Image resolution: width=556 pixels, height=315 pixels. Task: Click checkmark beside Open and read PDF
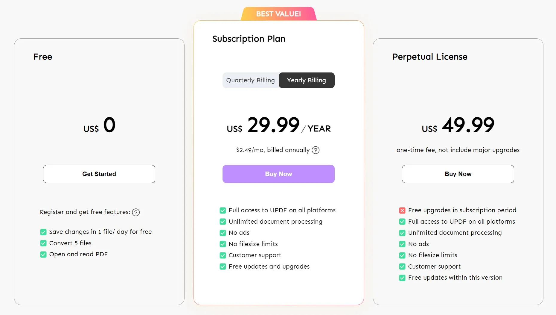pyautogui.click(x=43, y=255)
